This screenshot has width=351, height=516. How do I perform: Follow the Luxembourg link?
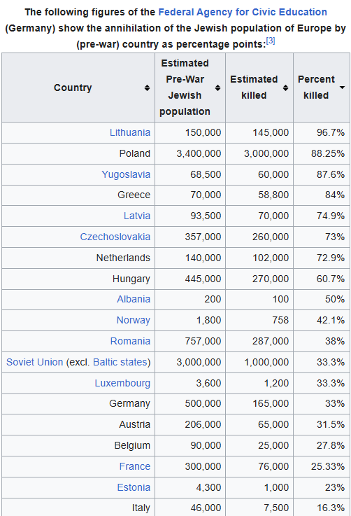click(122, 384)
